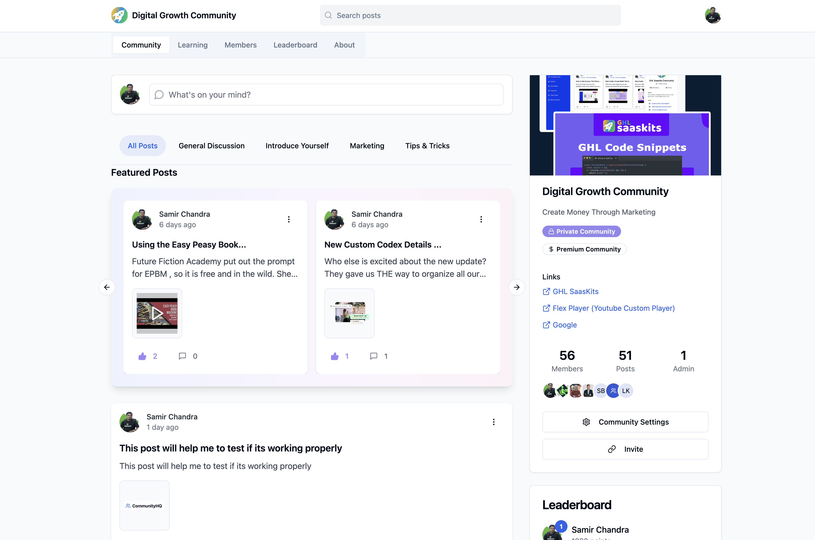Like the New Custom Codex Details post
815x540 pixels.
334,356
